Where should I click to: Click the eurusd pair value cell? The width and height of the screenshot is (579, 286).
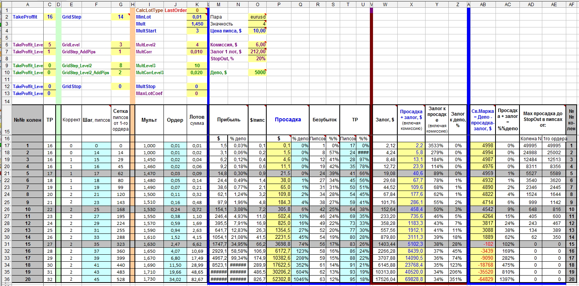click(x=257, y=17)
